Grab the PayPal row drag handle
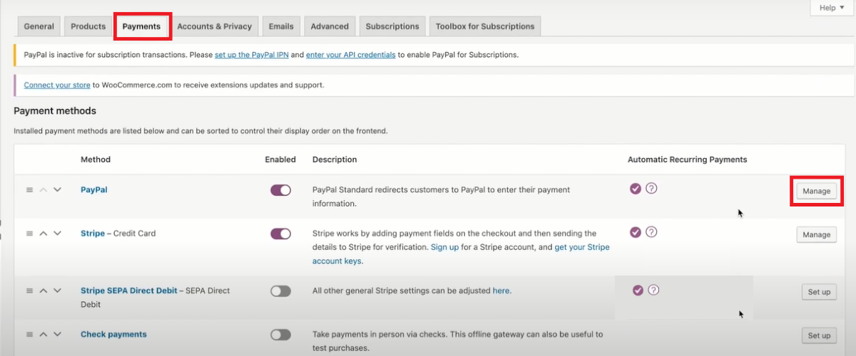This screenshot has width=856, height=356. [x=30, y=190]
